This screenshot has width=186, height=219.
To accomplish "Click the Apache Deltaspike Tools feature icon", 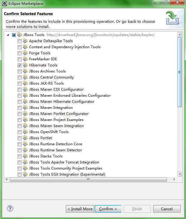I will 25,41.
